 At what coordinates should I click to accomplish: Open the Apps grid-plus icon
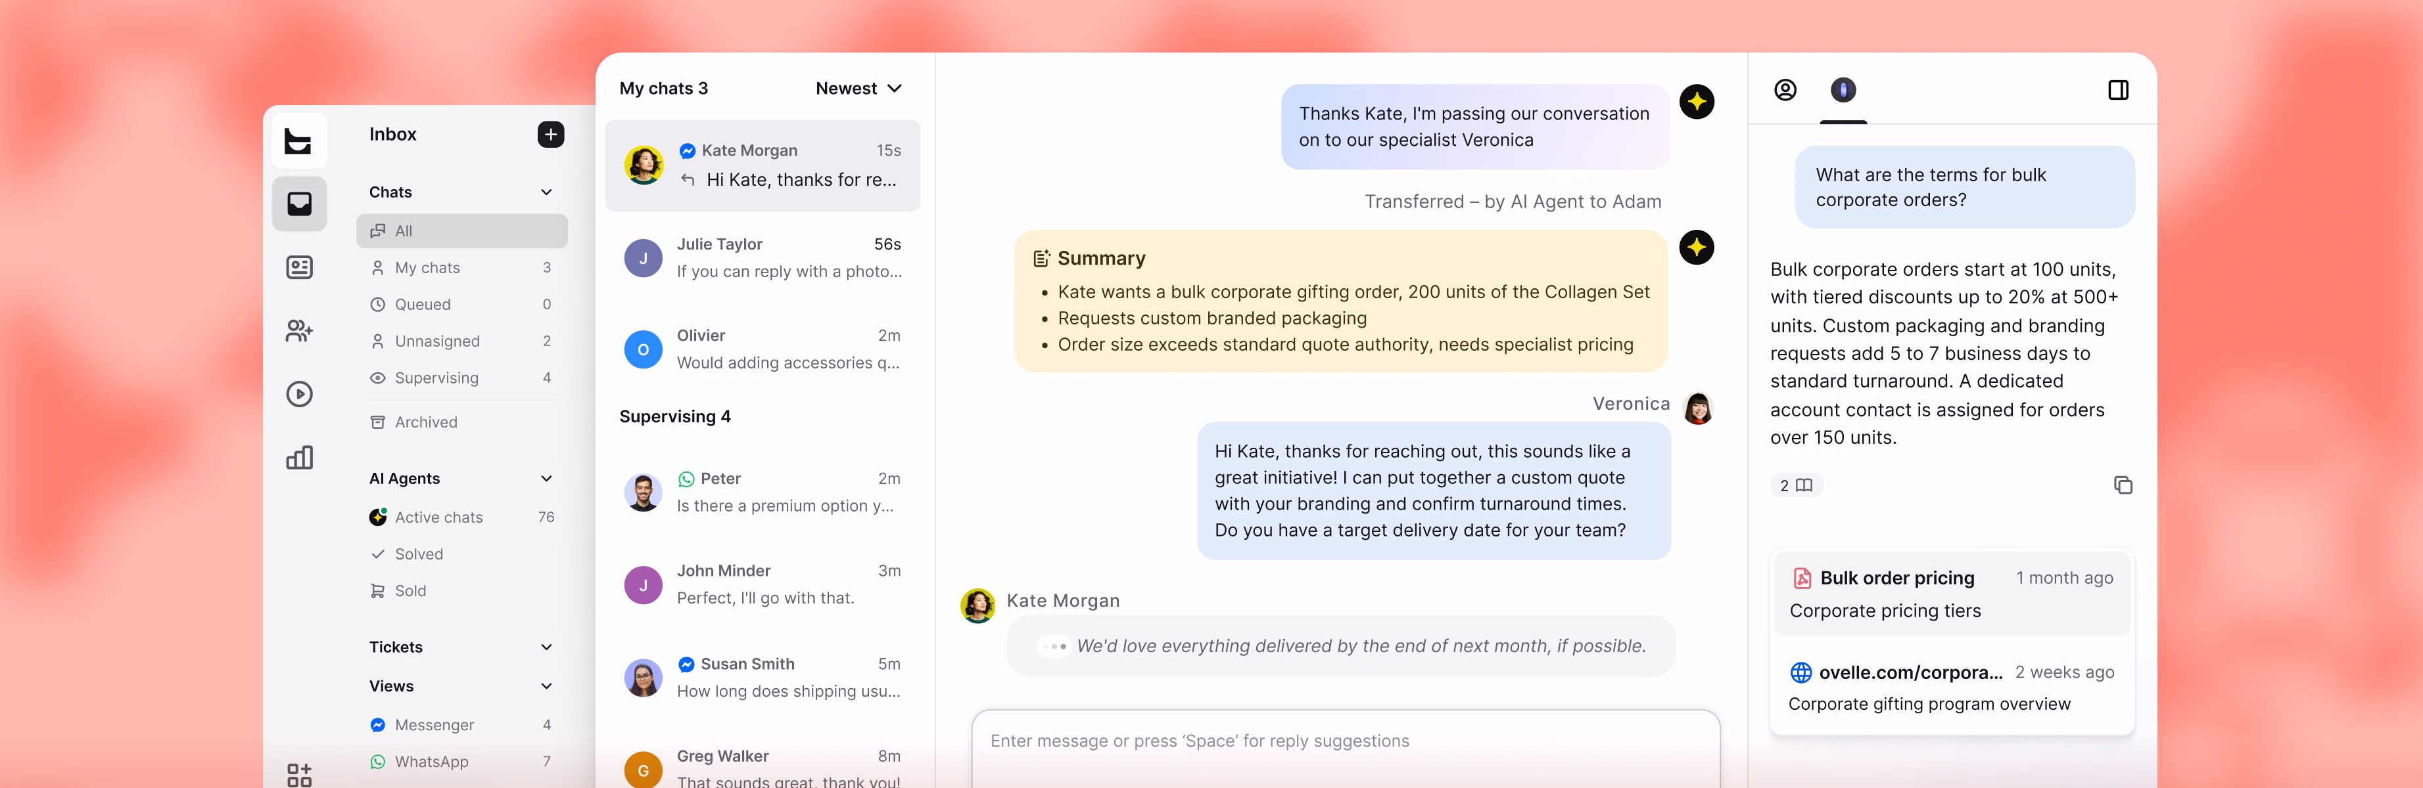coord(299,774)
